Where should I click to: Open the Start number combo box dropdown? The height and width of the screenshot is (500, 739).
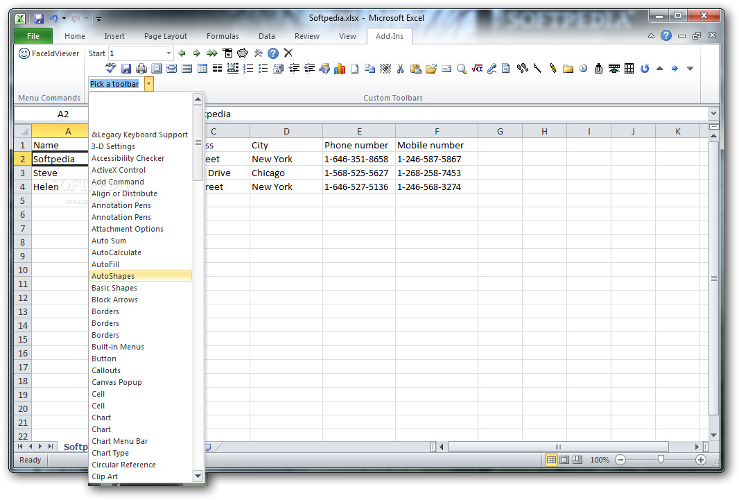(x=168, y=53)
